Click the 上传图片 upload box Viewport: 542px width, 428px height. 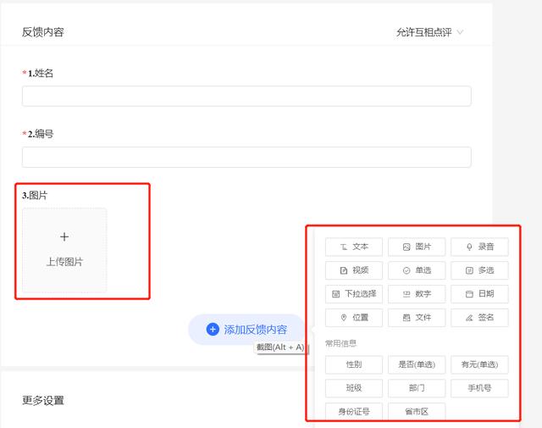(x=64, y=250)
